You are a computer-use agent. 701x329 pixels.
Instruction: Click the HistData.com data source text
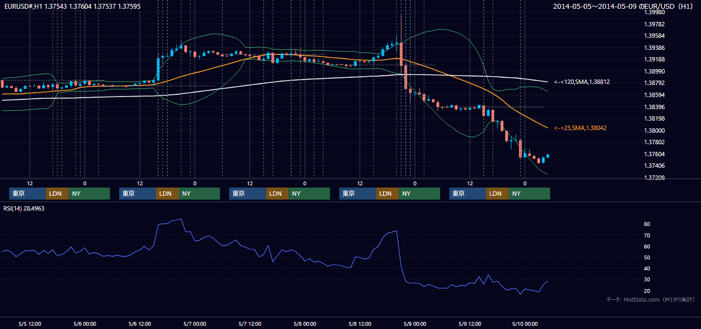(x=650, y=300)
